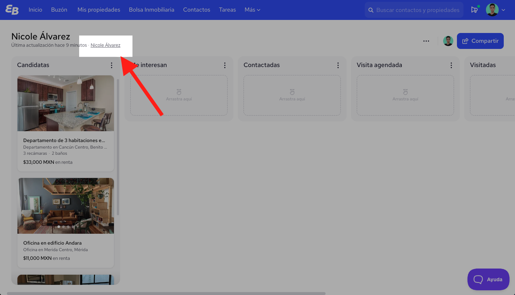Click the Candidatas column scrollbar
The width and height of the screenshot is (515, 295).
click(118, 147)
